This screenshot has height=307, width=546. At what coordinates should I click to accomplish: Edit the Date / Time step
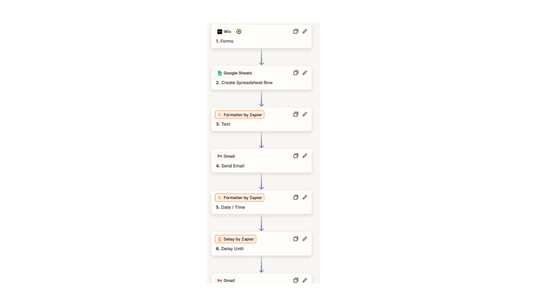click(305, 197)
